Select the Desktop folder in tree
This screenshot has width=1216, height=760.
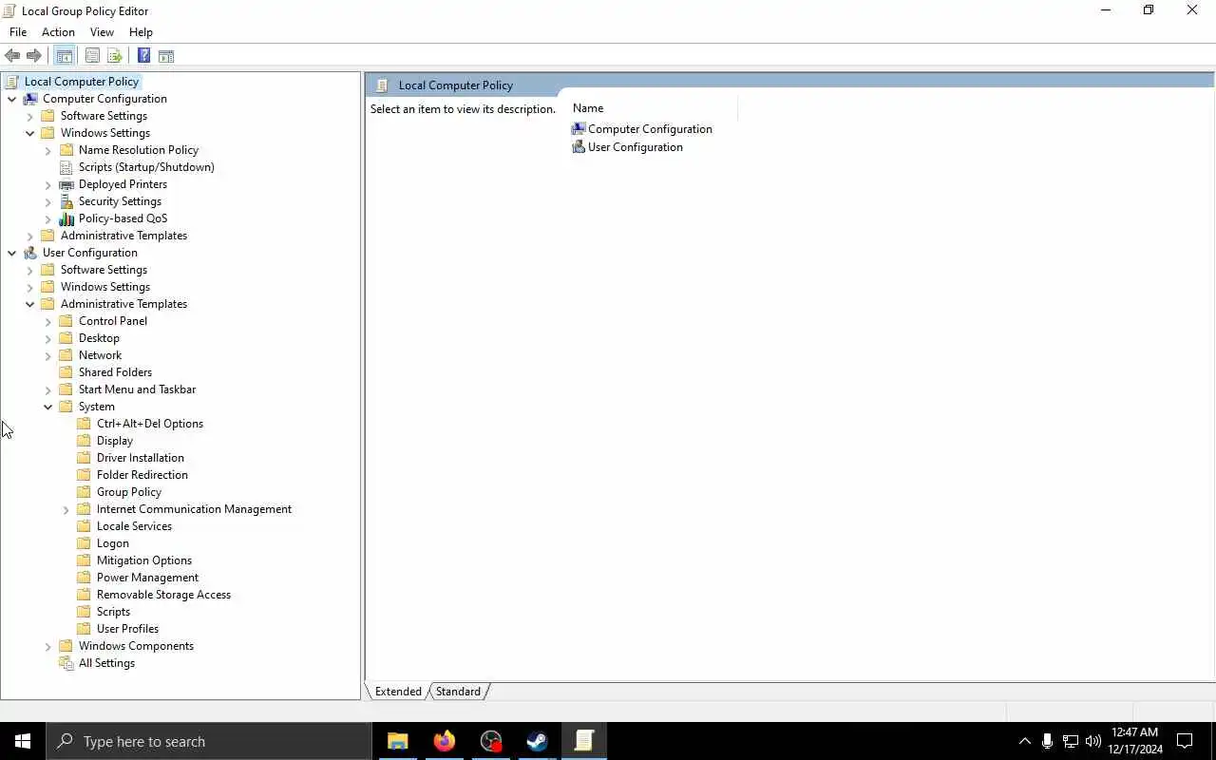[x=99, y=338]
